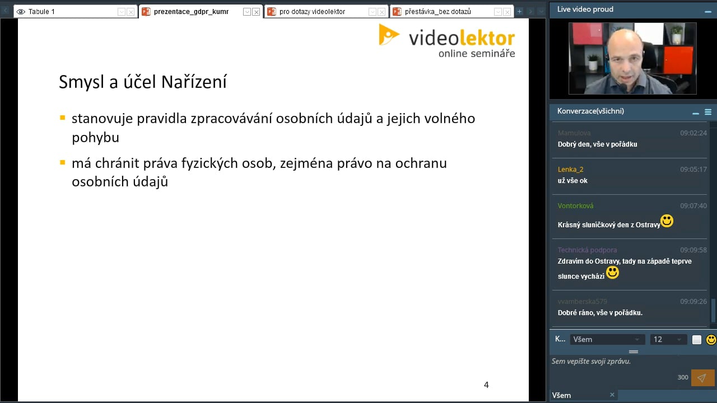This screenshot has width=717, height=403.
Task: Close the Všem chat tab
Action: (x=612, y=395)
